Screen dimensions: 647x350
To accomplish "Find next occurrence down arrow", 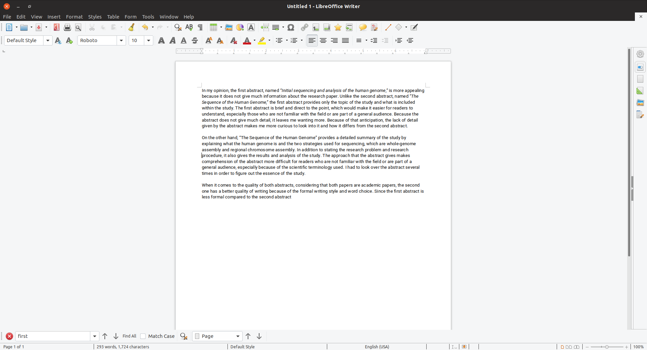I will click(x=116, y=336).
